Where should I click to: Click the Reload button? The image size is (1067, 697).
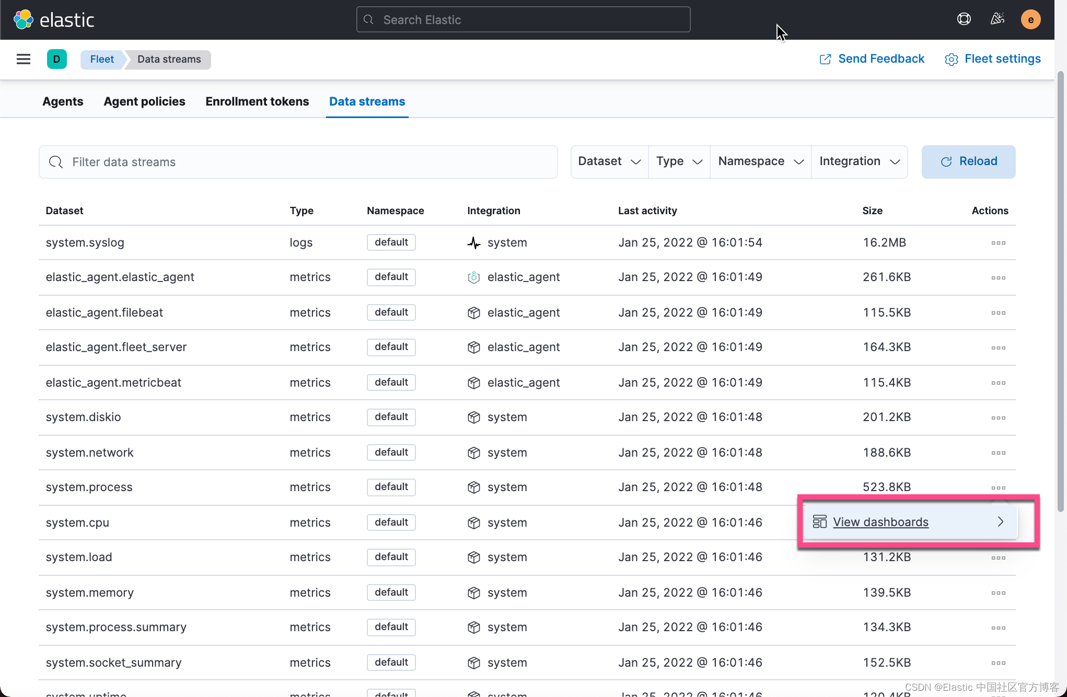[x=968, y=161]
